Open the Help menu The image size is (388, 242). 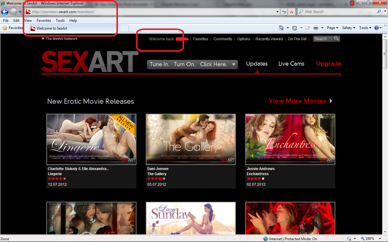73,21
